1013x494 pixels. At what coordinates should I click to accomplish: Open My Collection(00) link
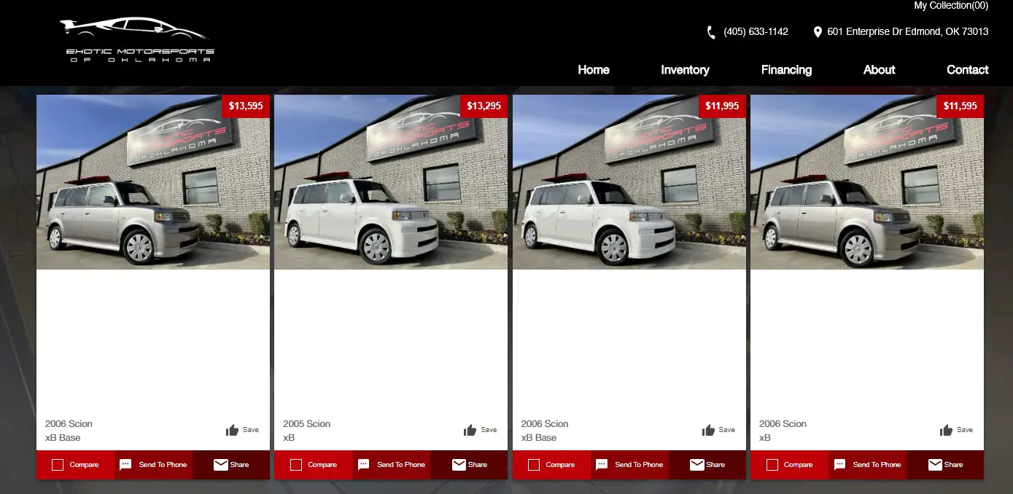click(x=951, y=6)
